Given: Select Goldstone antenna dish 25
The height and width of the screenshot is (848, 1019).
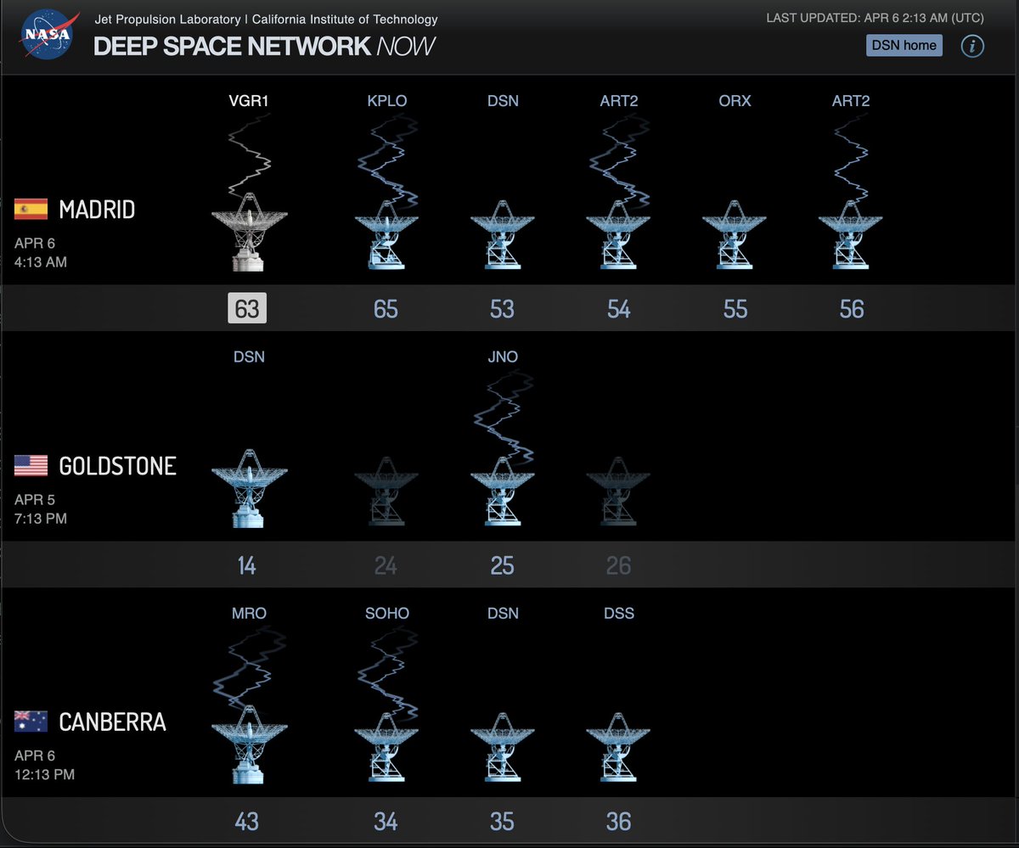Looking at the screenshot, I should pyautogui.click(x=502, y=491).
